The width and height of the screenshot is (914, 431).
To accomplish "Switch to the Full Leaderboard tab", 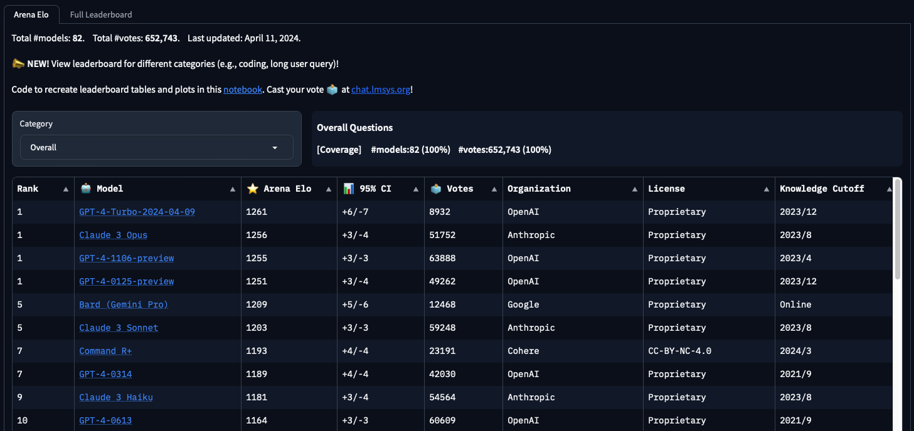I will 101,14.
